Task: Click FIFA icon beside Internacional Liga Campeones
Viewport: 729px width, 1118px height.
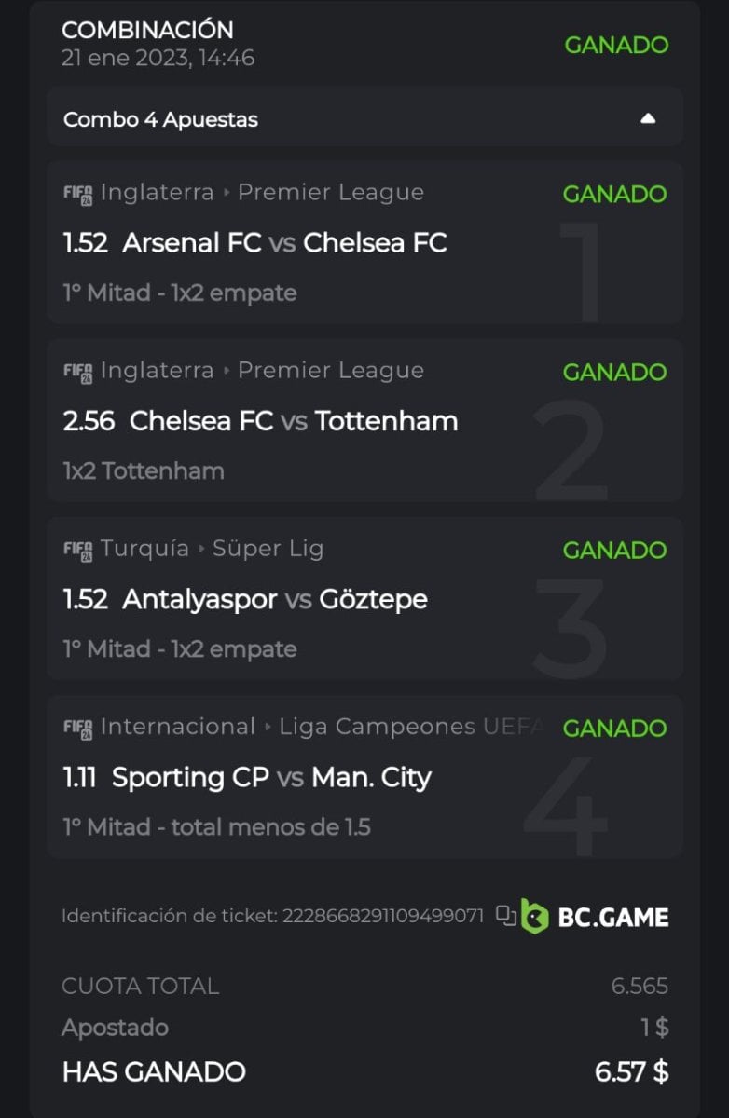Action: click(77, 728)
